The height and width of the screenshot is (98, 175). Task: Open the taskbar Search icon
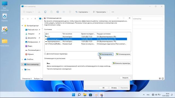coord(79,95)
